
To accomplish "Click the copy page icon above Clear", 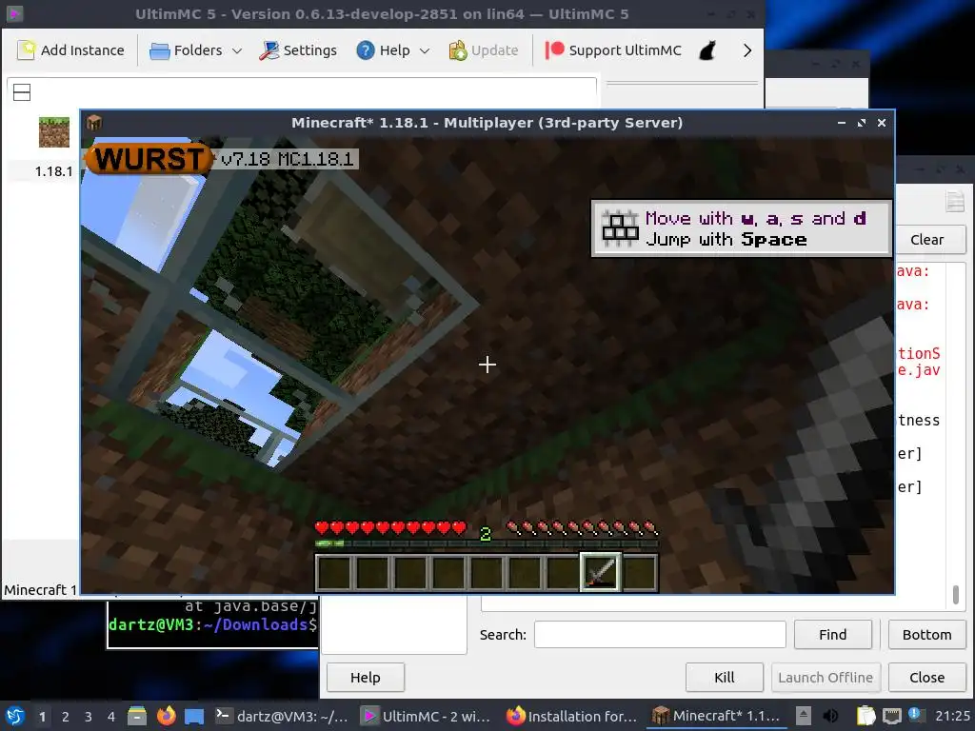I will tap(954, 201).
